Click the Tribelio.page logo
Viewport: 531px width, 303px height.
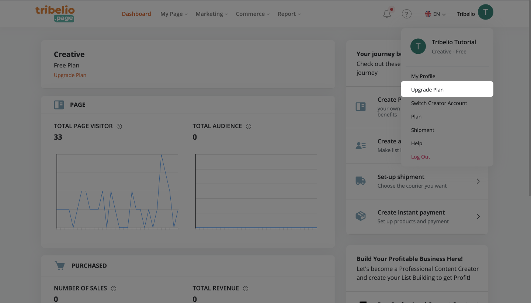pos(55,14)
